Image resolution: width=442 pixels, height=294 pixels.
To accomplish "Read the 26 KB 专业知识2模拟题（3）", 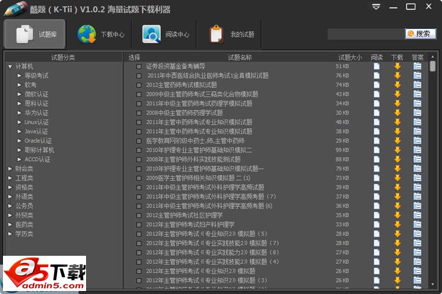I will tap(377, 280).
